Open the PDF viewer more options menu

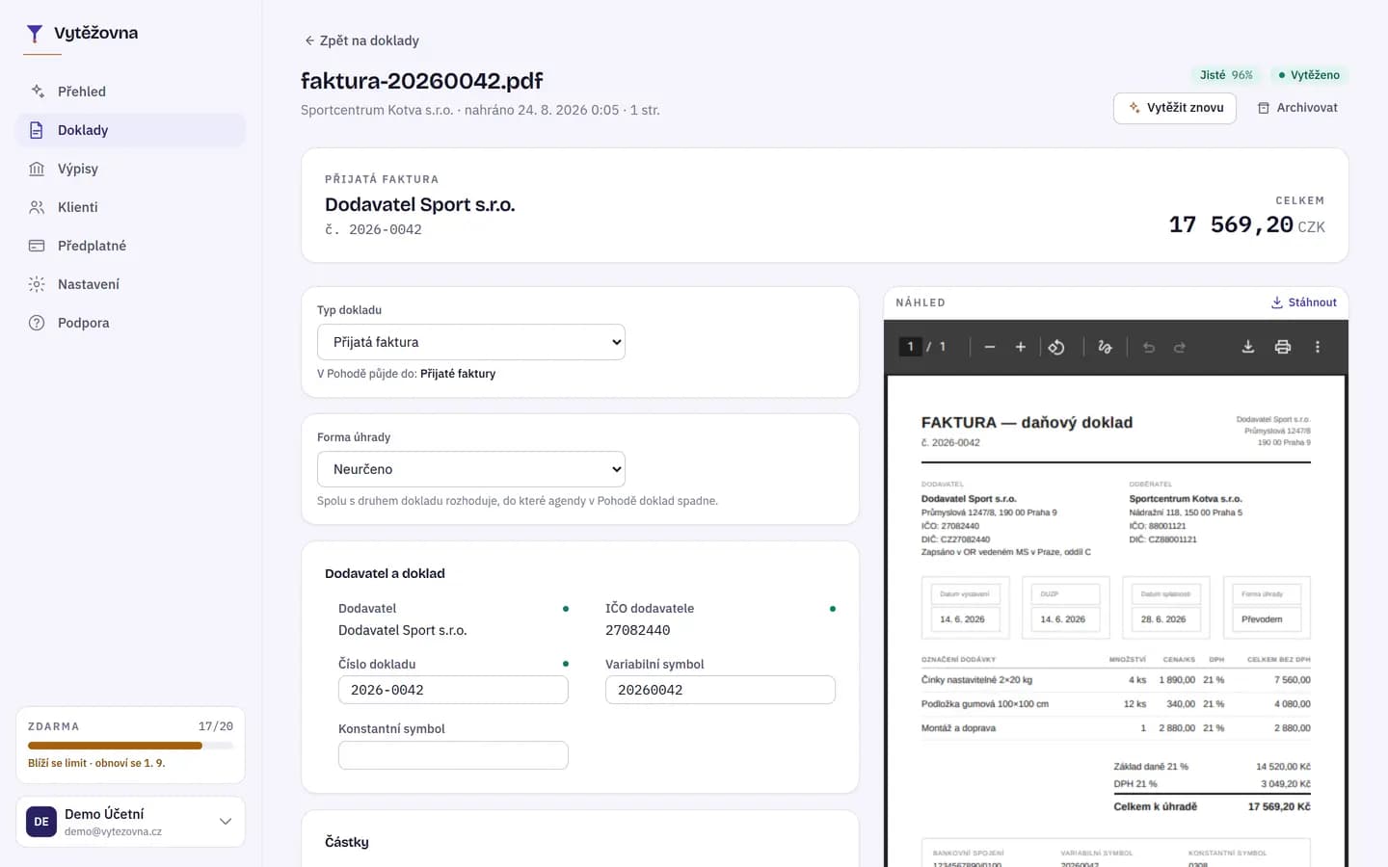click(1317, 347)
